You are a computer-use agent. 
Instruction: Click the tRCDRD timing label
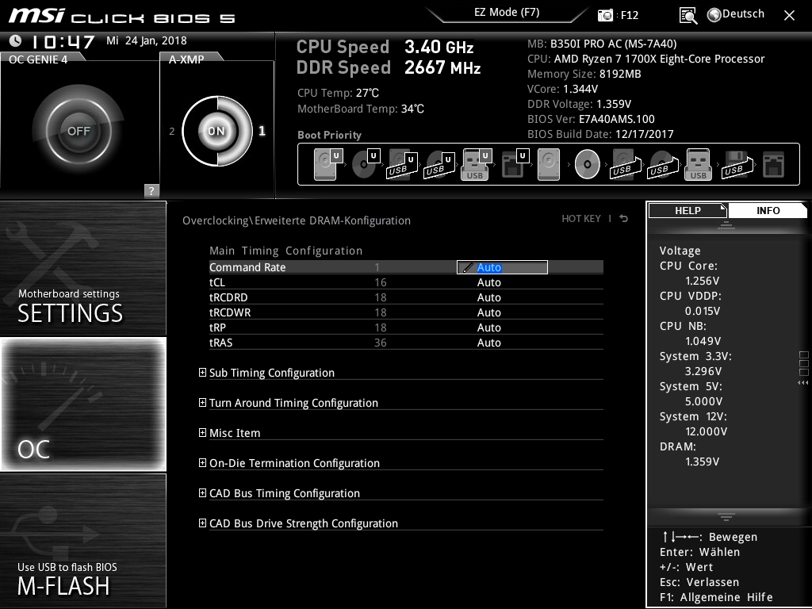click(228, 297)
